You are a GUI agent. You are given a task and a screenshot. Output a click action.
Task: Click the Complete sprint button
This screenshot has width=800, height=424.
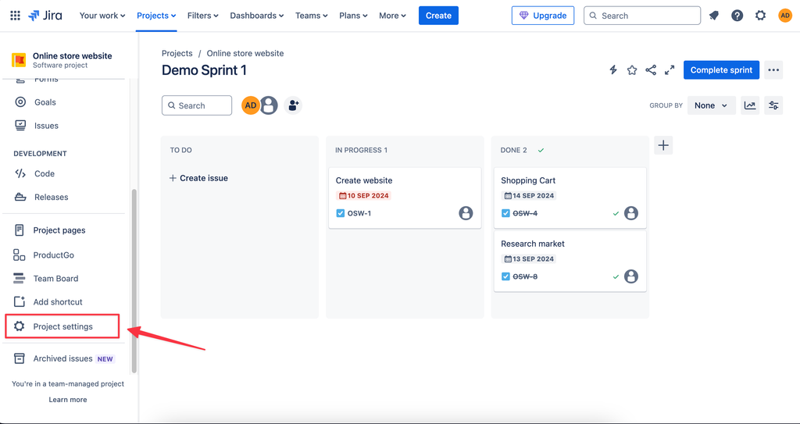[x=721, y=70]
